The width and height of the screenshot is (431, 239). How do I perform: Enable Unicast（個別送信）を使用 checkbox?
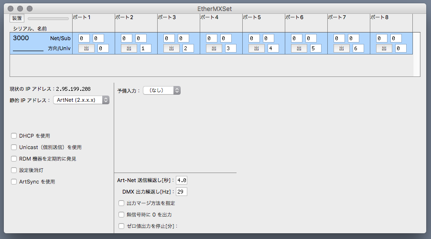[14, 147]
